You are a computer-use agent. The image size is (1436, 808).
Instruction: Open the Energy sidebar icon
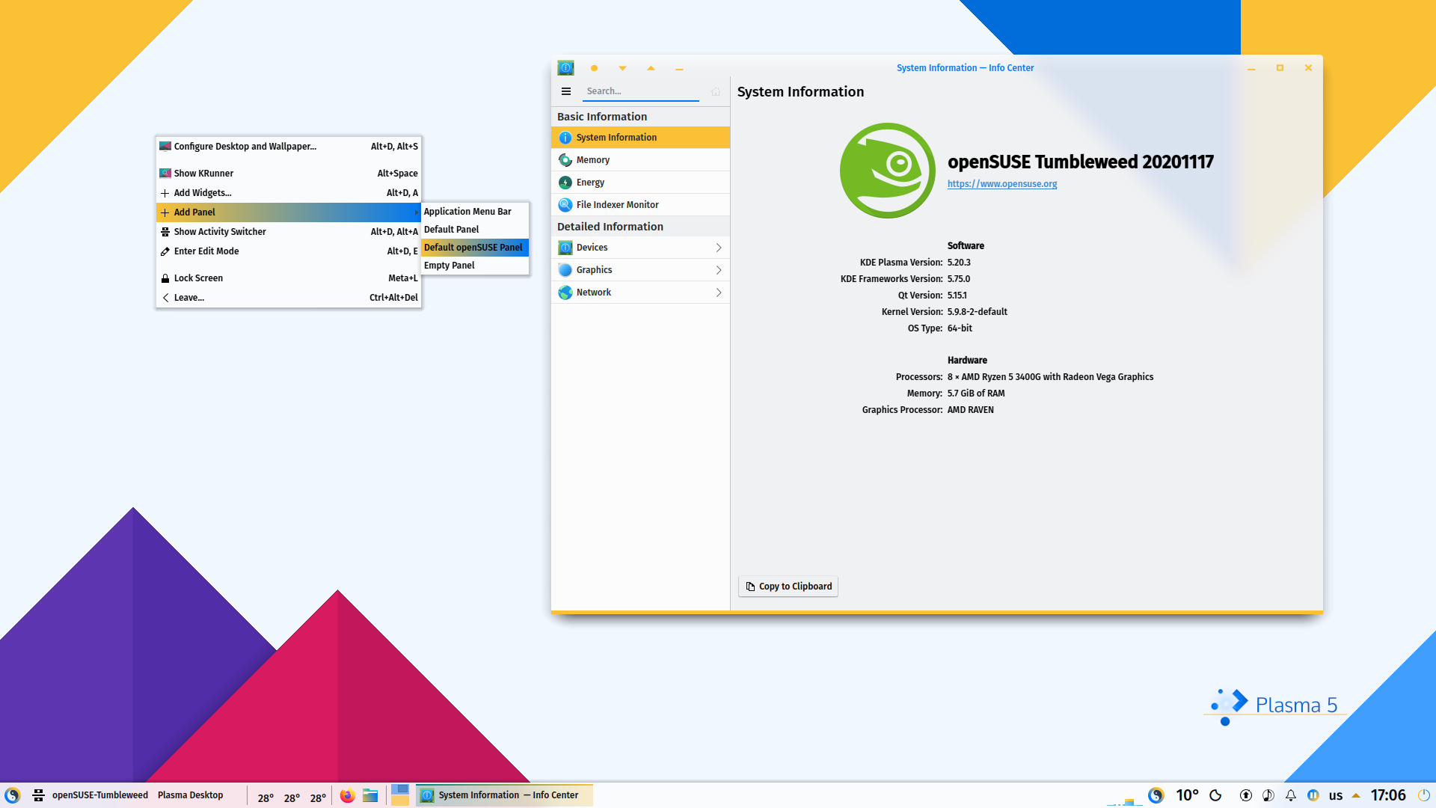point(565,183)
